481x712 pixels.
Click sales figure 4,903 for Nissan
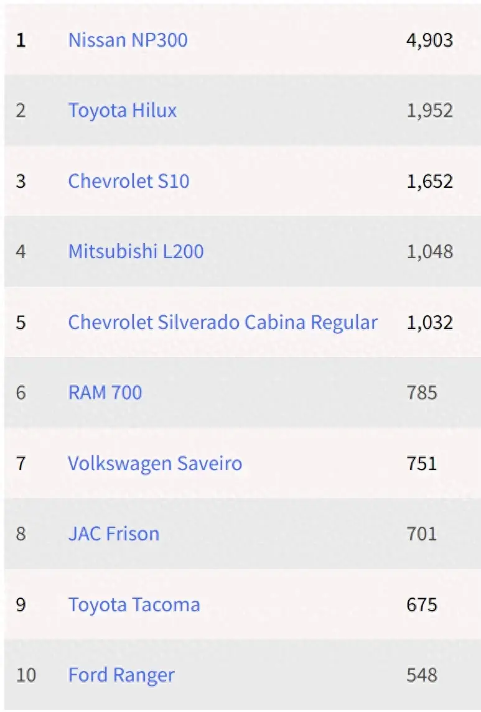pyautogui.click(x=429, y=40)
